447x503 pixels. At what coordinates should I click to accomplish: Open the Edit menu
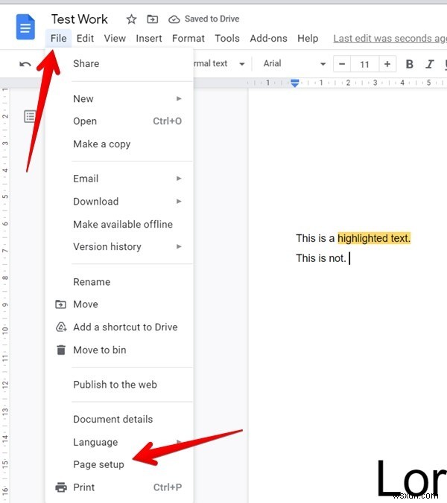click(x=85, y=39)
